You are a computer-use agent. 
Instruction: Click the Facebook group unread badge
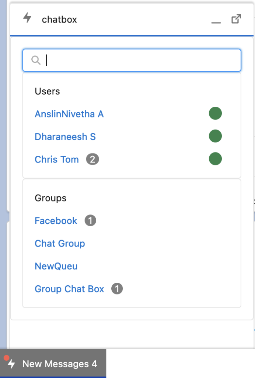[x=90, y=221]
